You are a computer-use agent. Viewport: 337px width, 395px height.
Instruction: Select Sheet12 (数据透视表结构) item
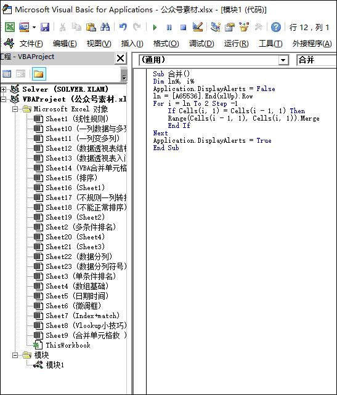(x=79, y=148)
